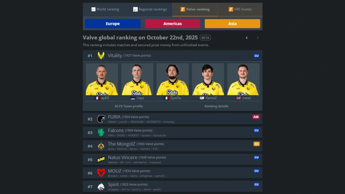Screen dimensions: 345x194
Task: Click the Vitality bee logo icon
Action: coord(101,56)
